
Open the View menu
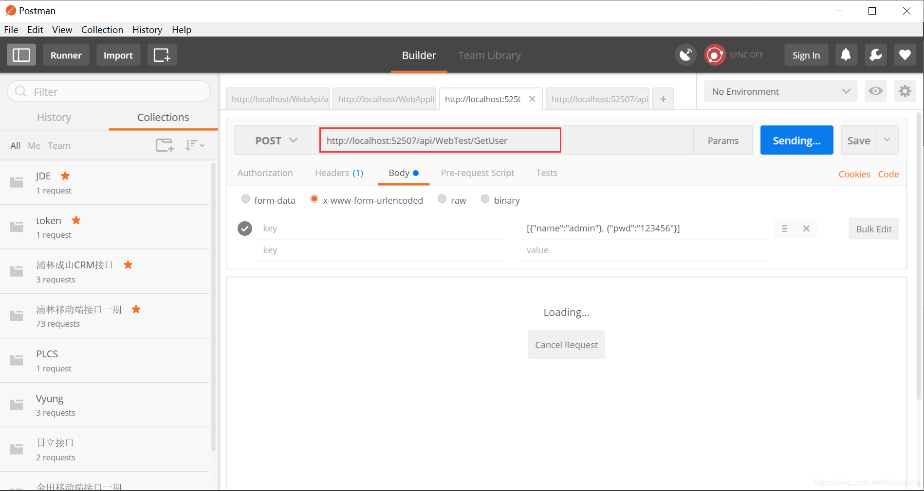coord(62,30)
